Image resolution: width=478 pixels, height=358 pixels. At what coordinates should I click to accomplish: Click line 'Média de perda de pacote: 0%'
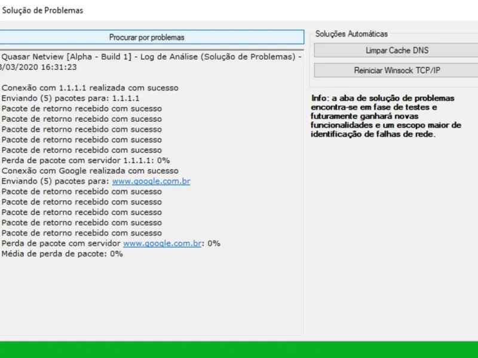click(x=62, y=254)
